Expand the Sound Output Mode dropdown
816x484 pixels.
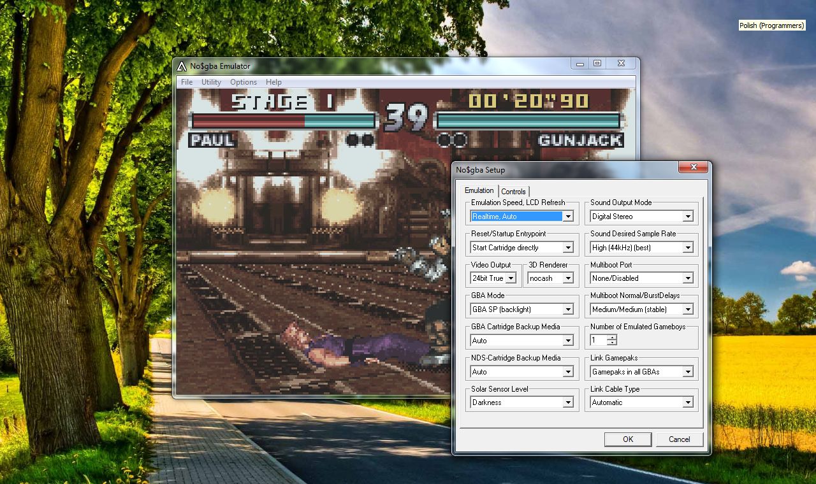(687, 217)
